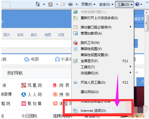This screenshot has height=119, width=149.
Task: Click the Home icon in toolbar
Action: click(38, 4)
